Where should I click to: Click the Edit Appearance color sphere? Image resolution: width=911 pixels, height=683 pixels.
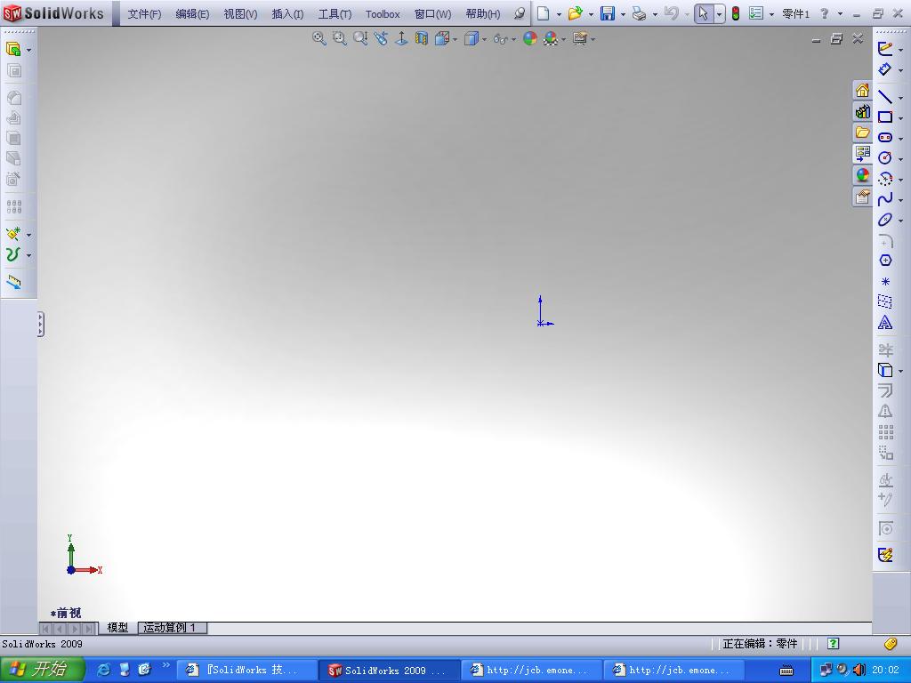coord(530,38)
